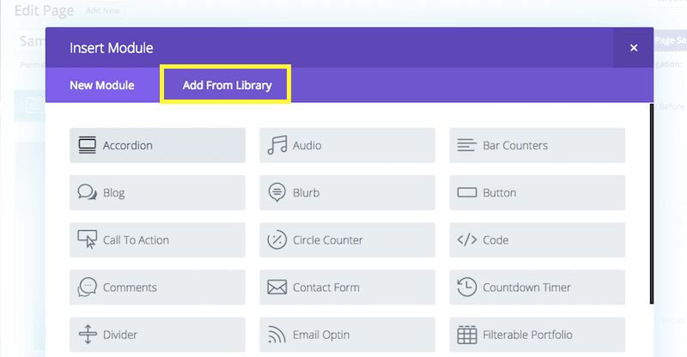Click the Contact Form envelope icon
687x357 pixels.
[277, 287]
